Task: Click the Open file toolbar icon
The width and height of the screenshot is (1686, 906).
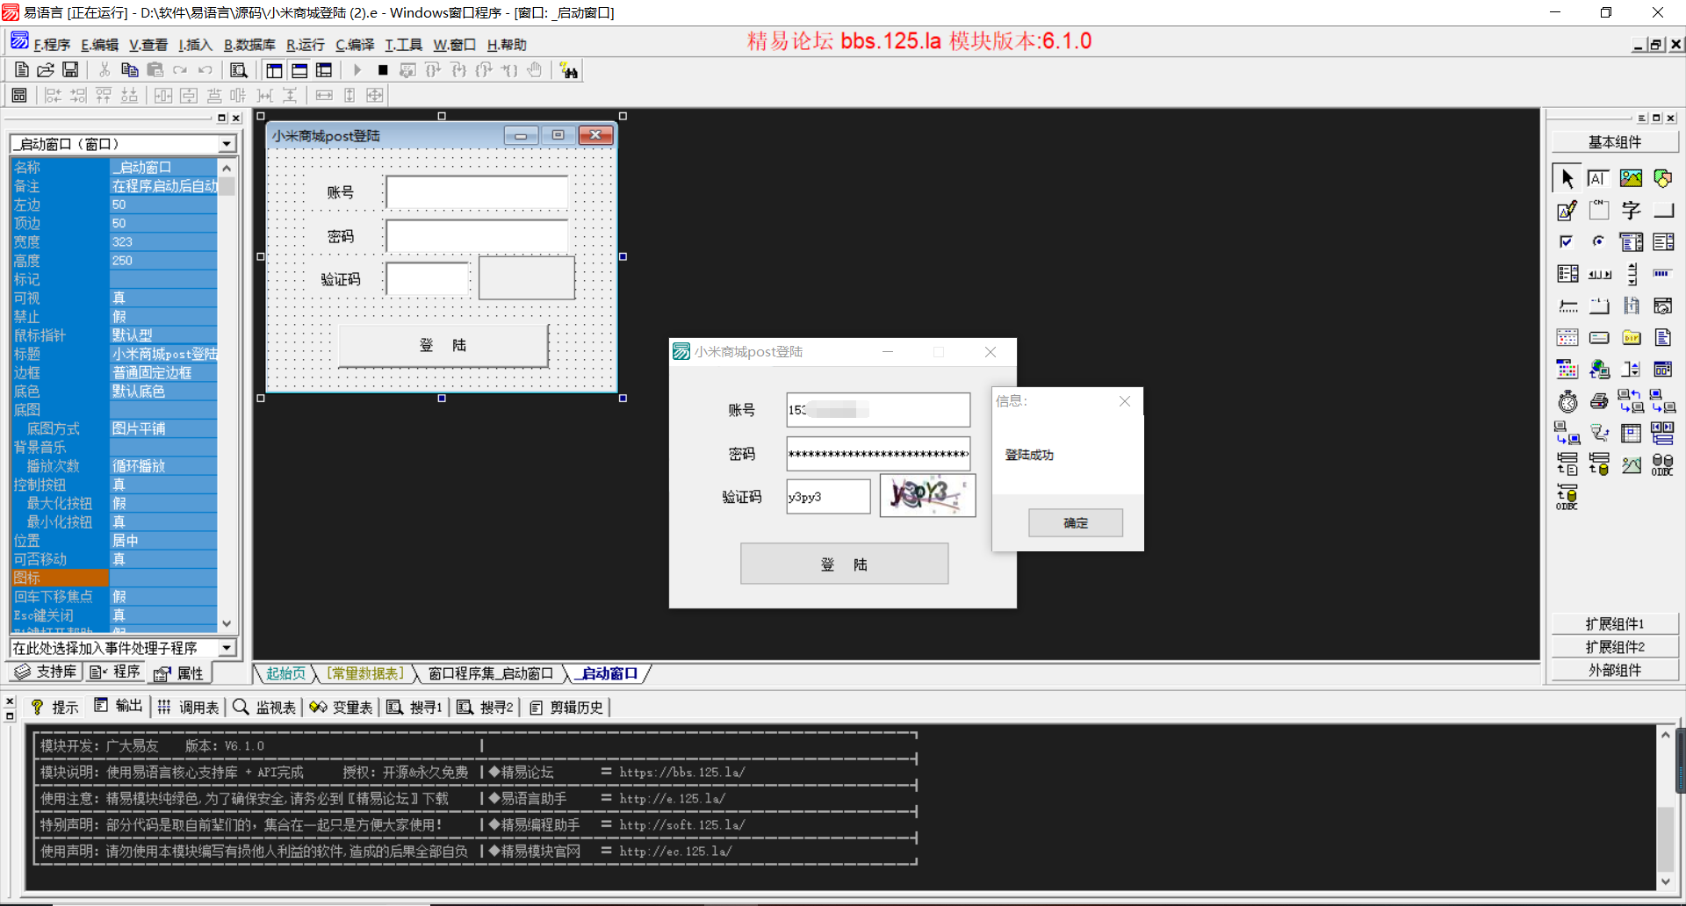Action: click(x=46, y=70)
